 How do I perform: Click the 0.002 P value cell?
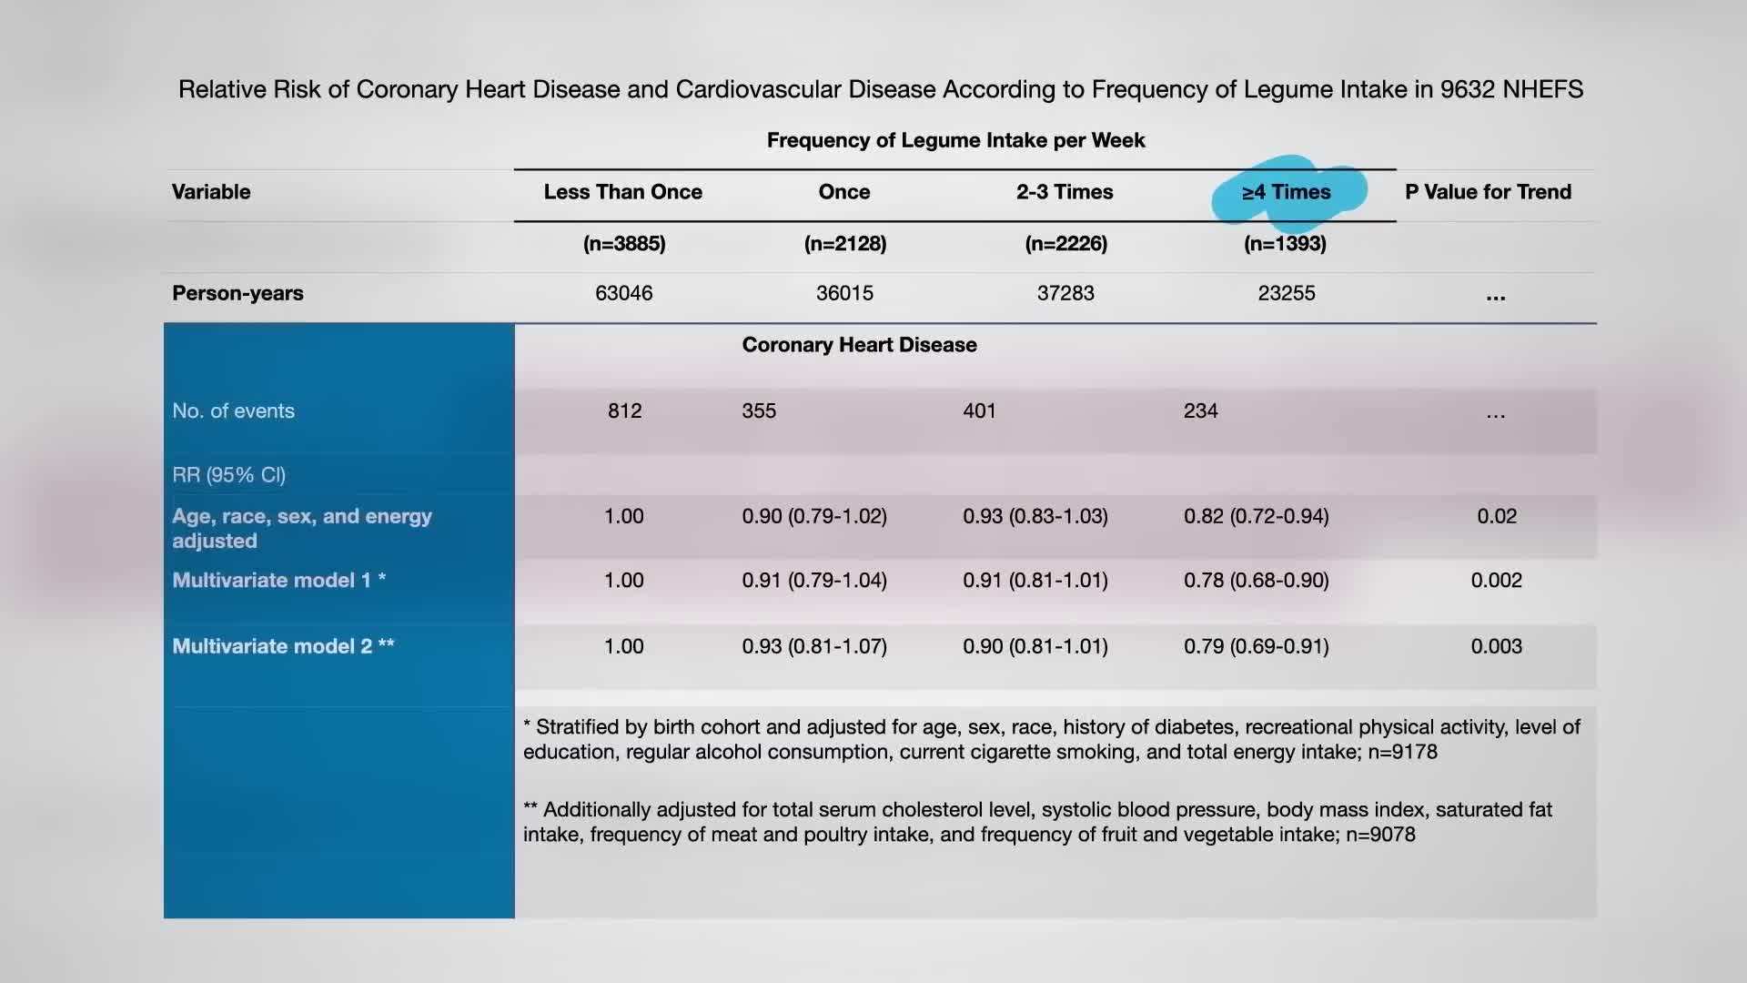pos(1496,581)
